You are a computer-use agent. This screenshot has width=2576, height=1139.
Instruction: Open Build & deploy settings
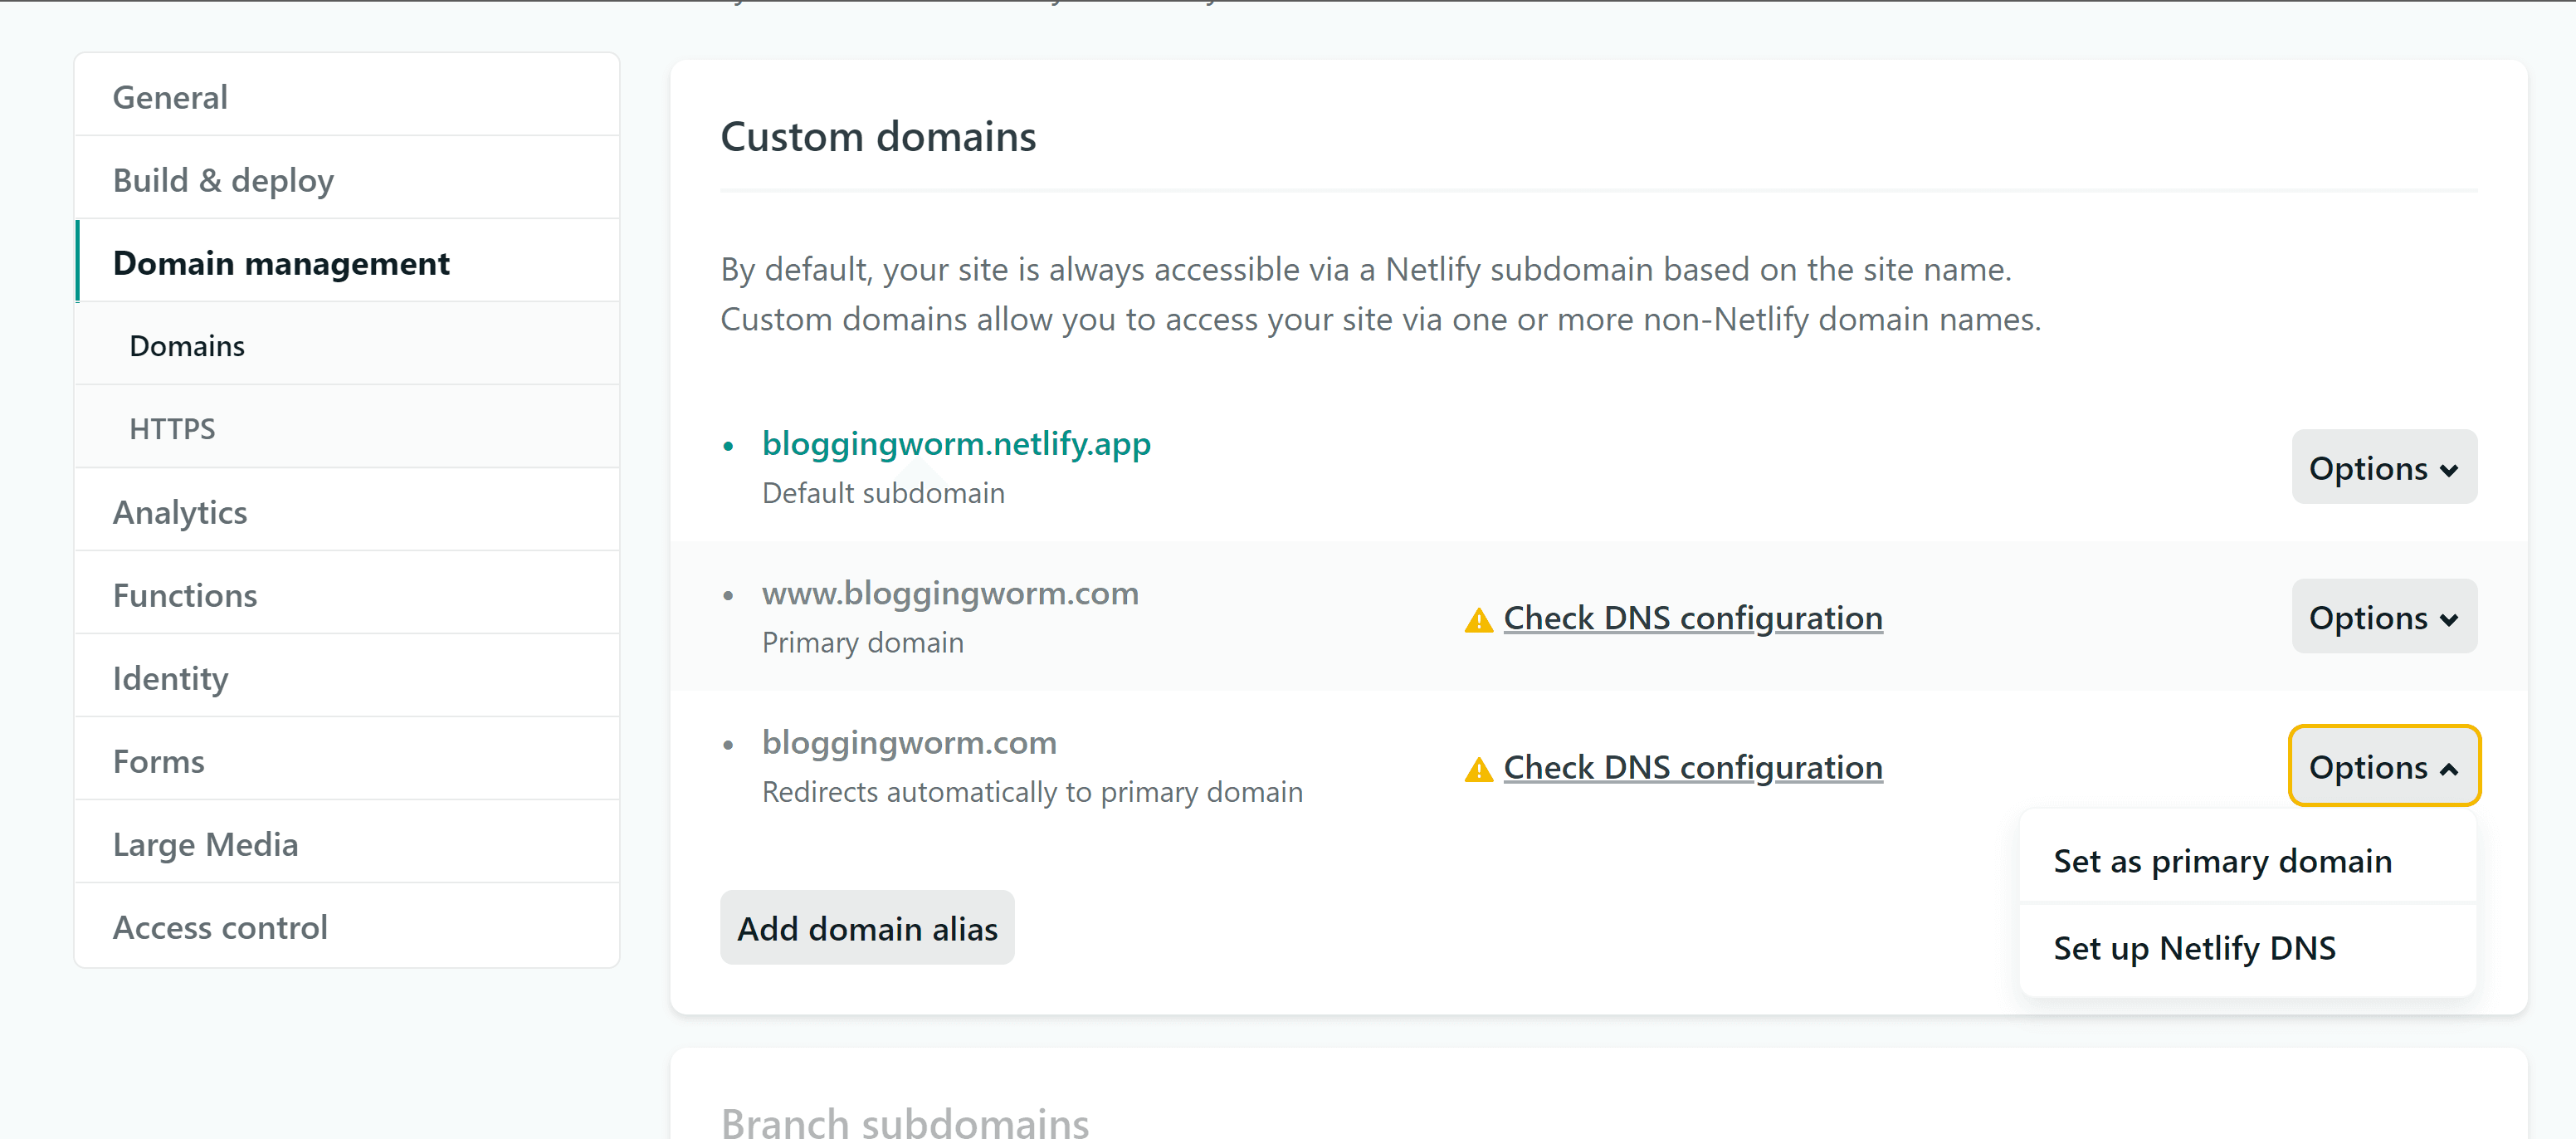pos(224,180)
